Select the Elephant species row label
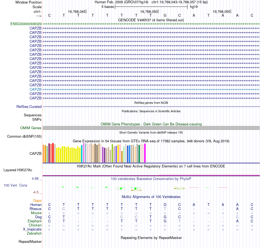 (34, 221)
